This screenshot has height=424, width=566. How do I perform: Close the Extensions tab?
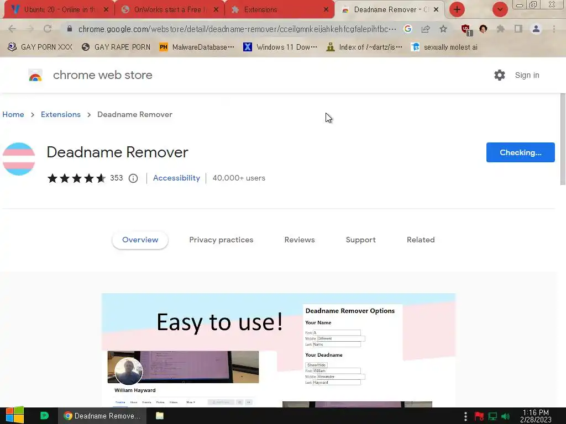pos(326,9)
